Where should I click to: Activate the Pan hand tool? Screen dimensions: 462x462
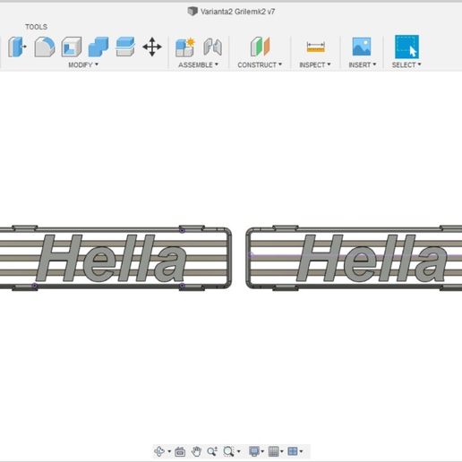coord(196,451)
